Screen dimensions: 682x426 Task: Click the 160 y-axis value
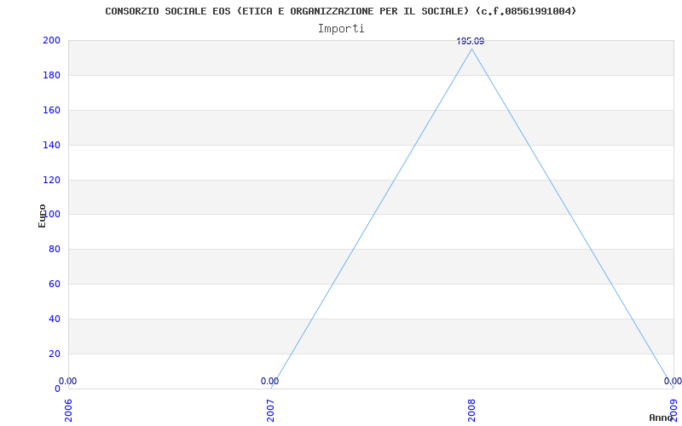click(51, 110)
